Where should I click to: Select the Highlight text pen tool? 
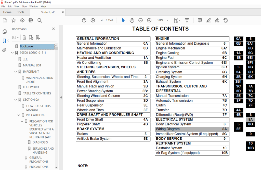[208, 20]
